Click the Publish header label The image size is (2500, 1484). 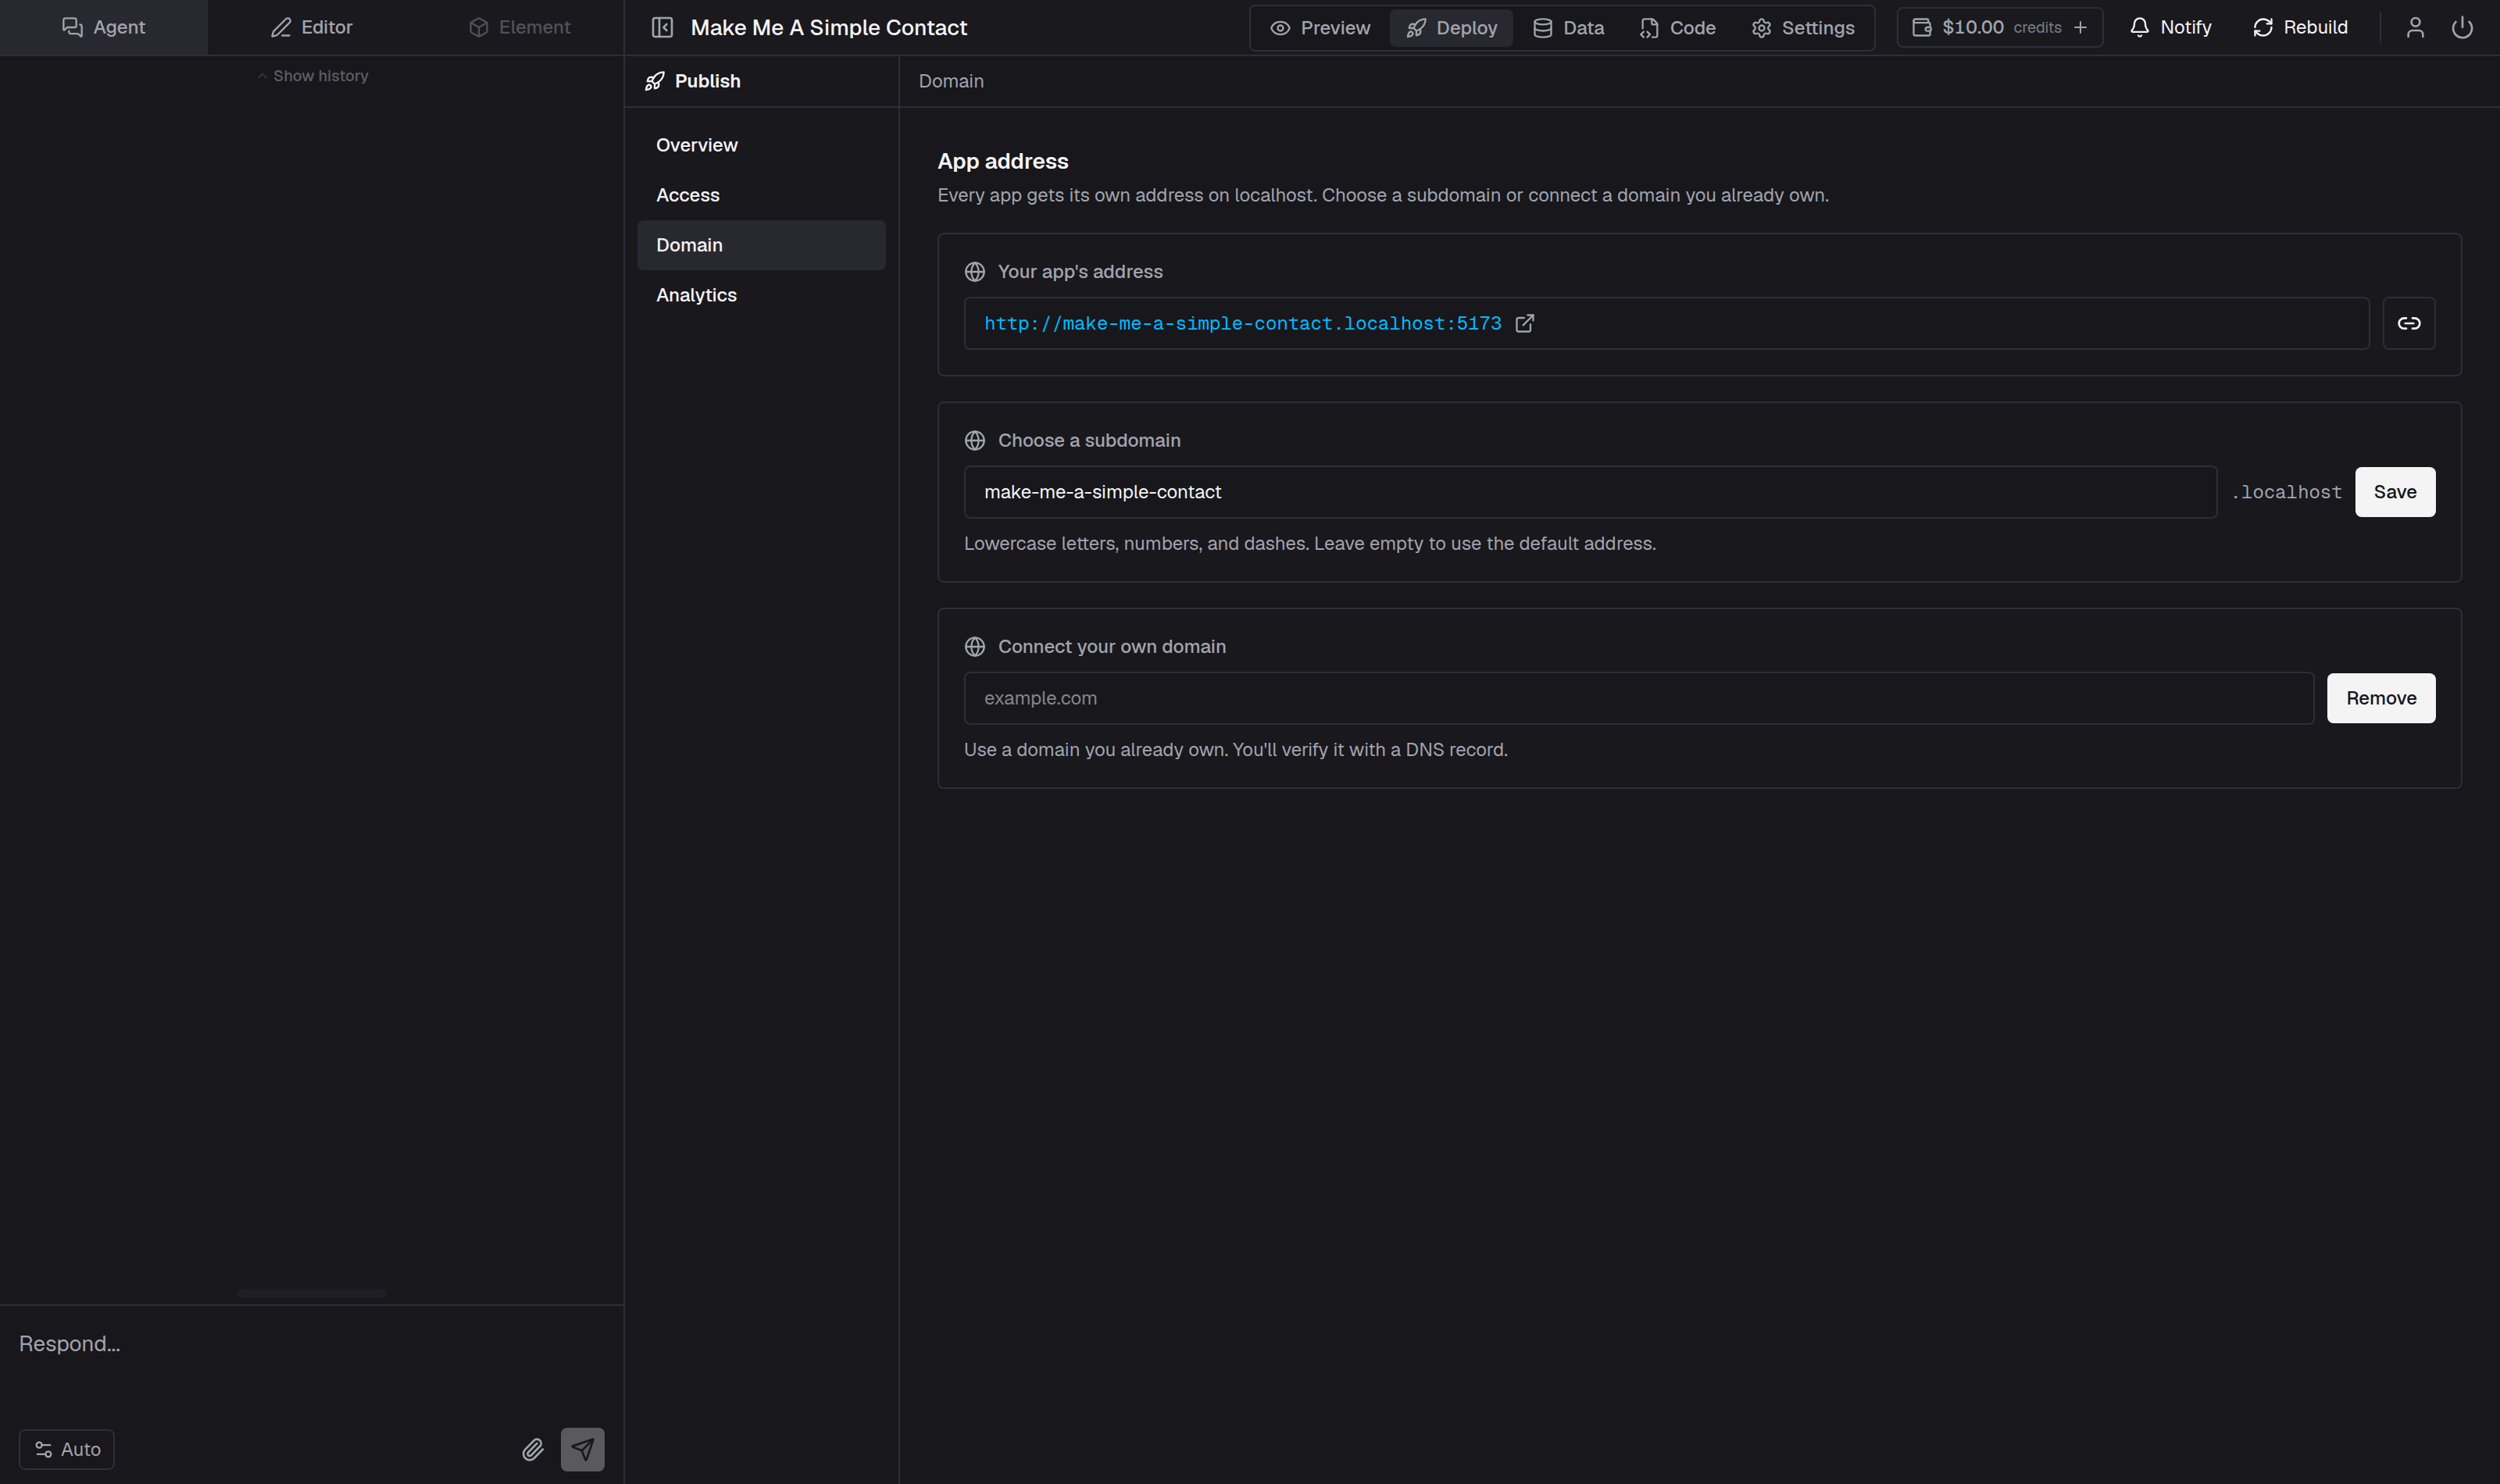pyautogui.click(x=707, y=81)
